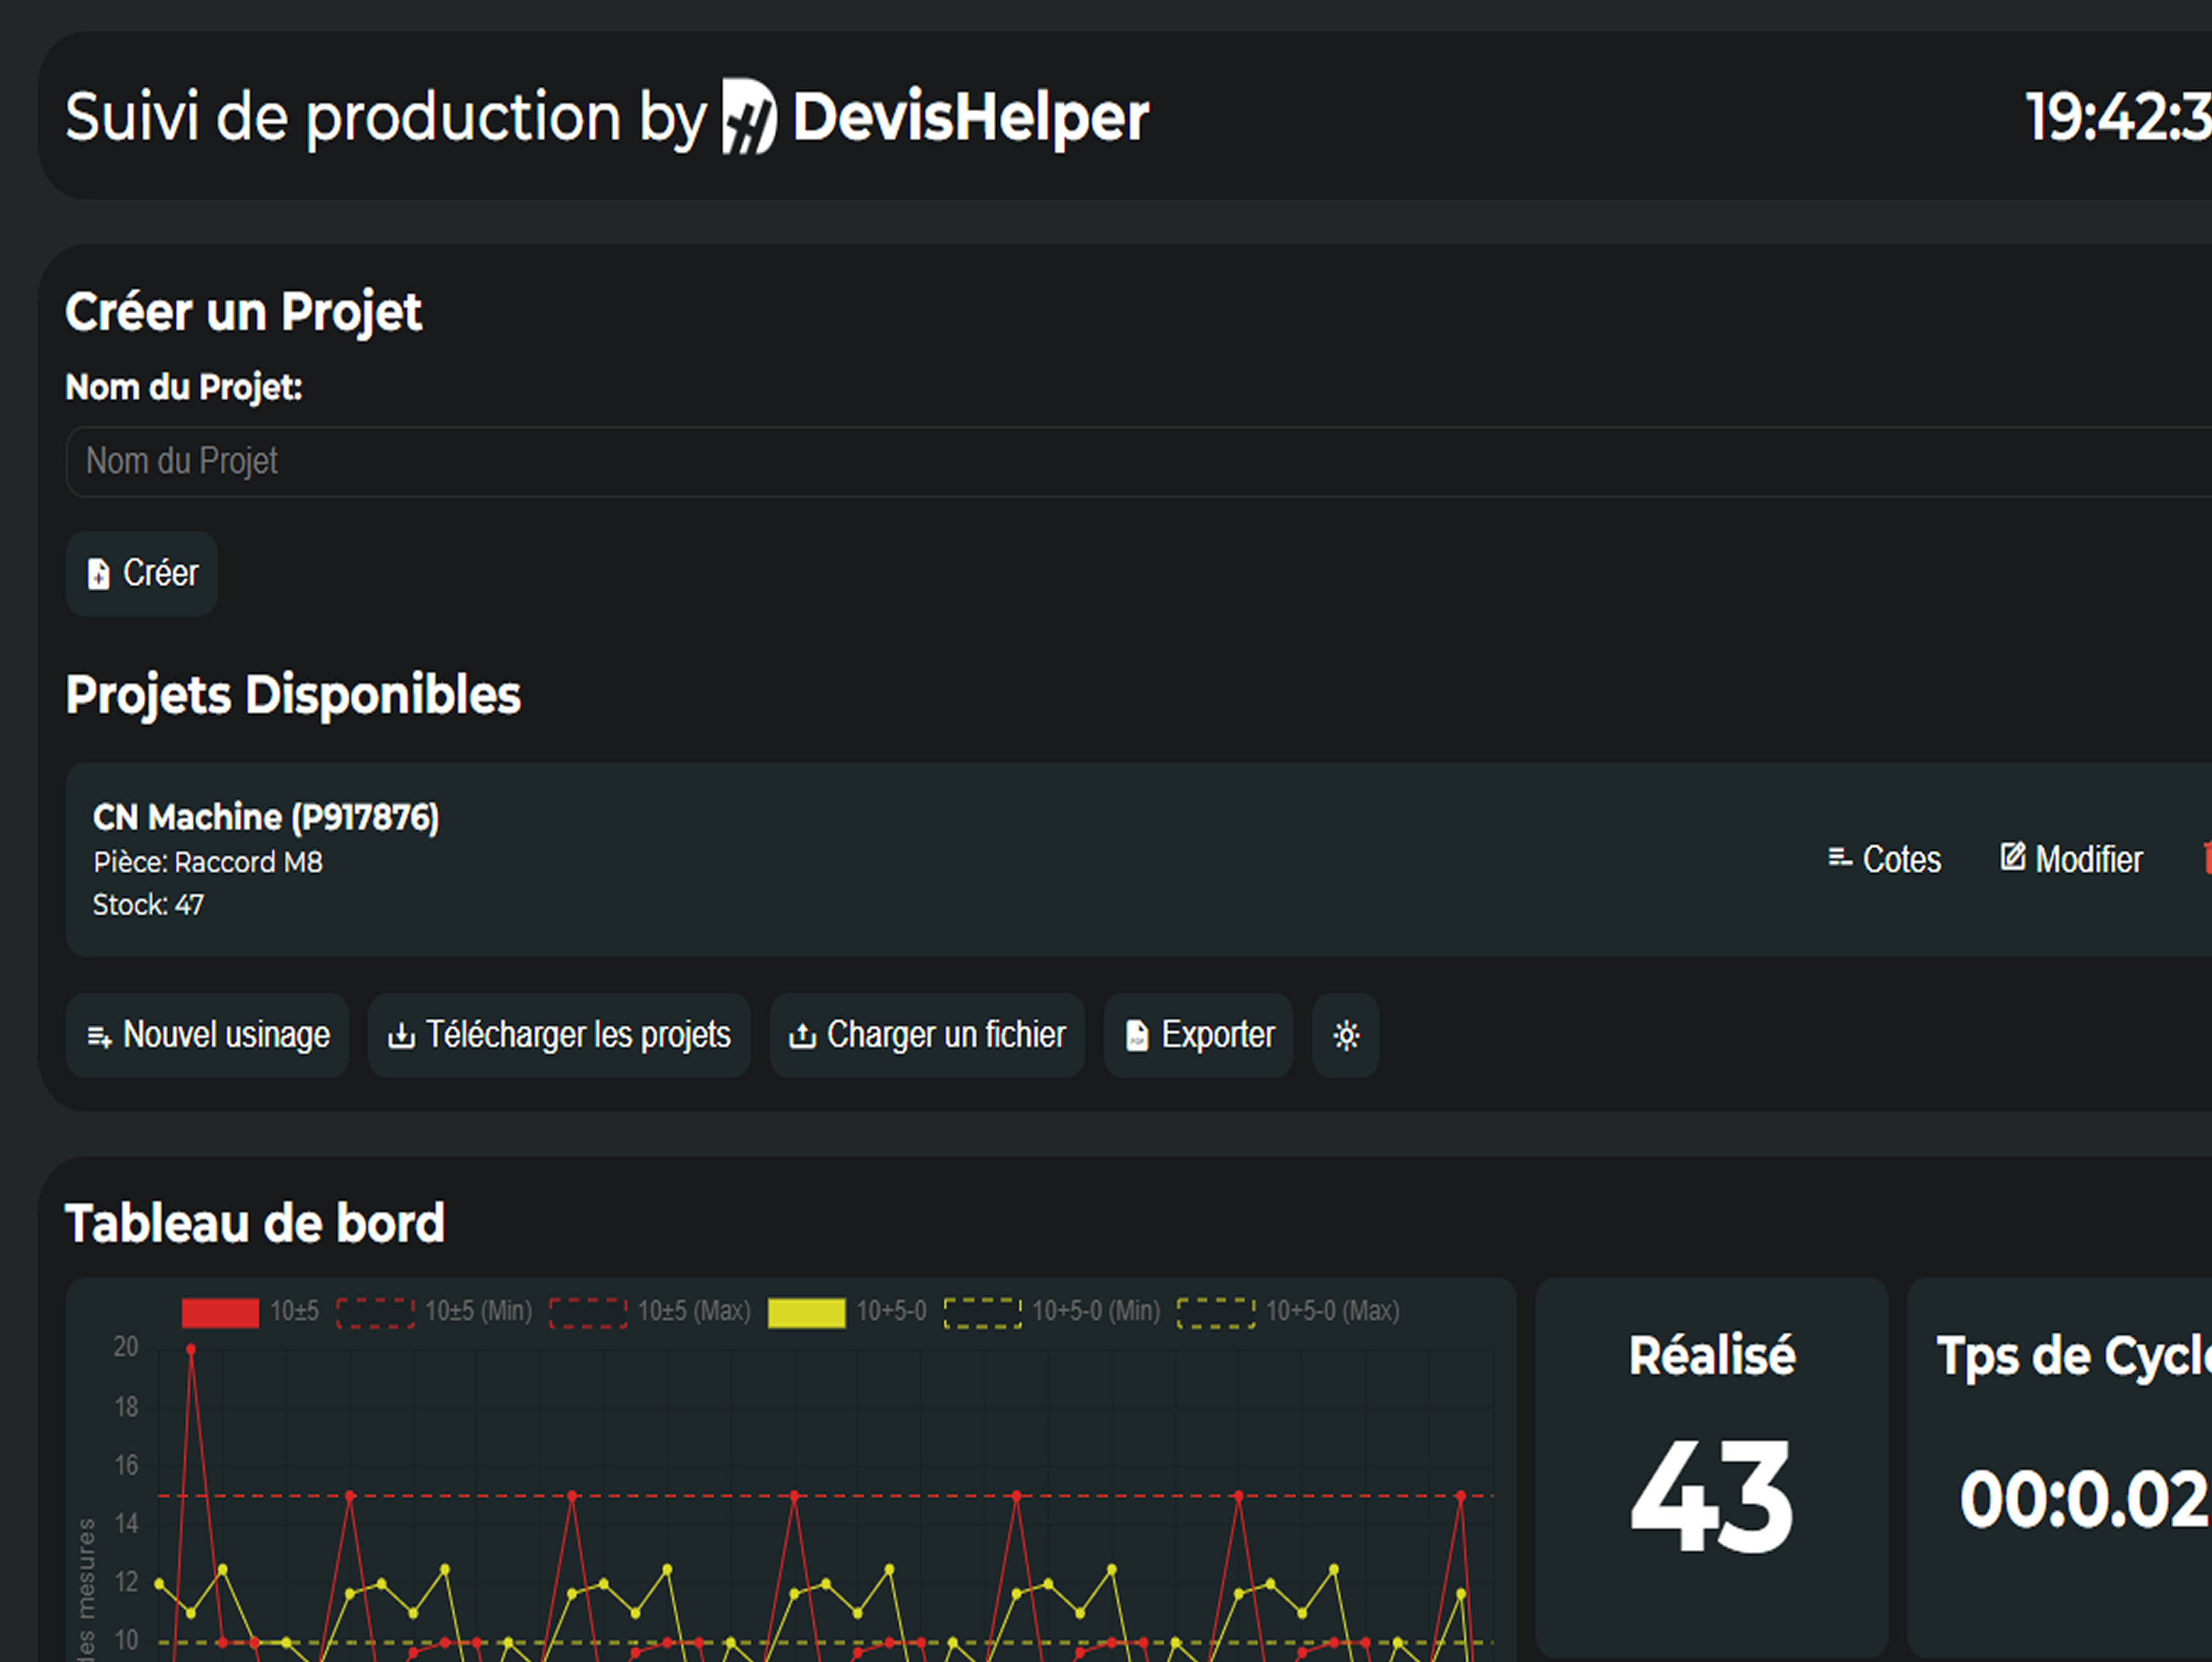2212x1662 pixels.
Task: Click the red peak point at value 20
Action: [x=191, y=1349]
